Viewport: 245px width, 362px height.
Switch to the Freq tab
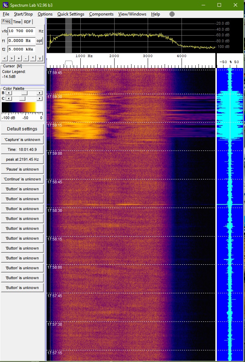pos(6,22)
